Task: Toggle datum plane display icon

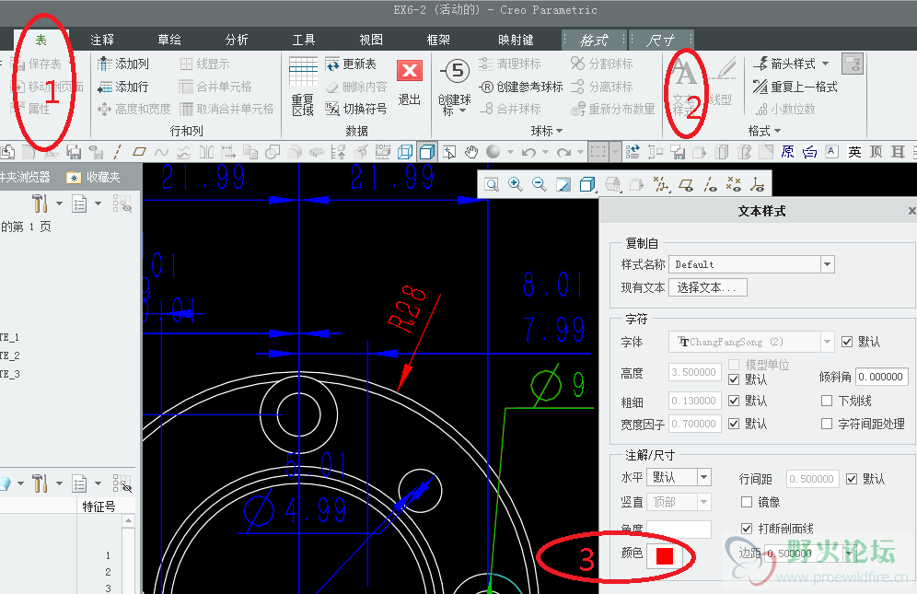Action: 685,185
